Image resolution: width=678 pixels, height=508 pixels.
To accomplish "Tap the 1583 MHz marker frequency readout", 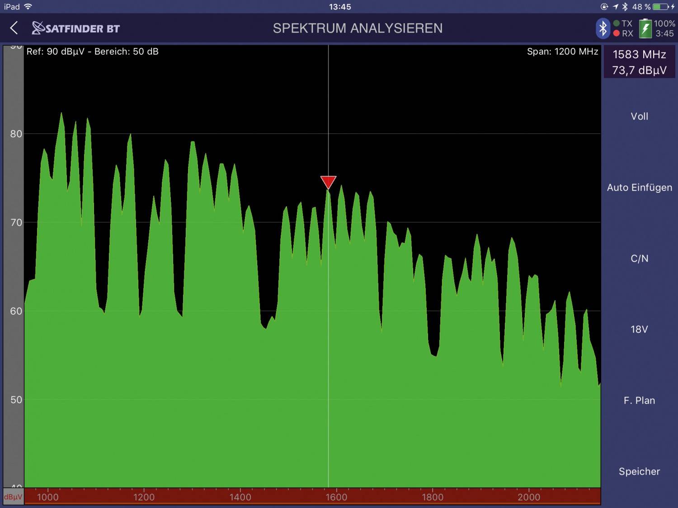I will coord(639,55).
